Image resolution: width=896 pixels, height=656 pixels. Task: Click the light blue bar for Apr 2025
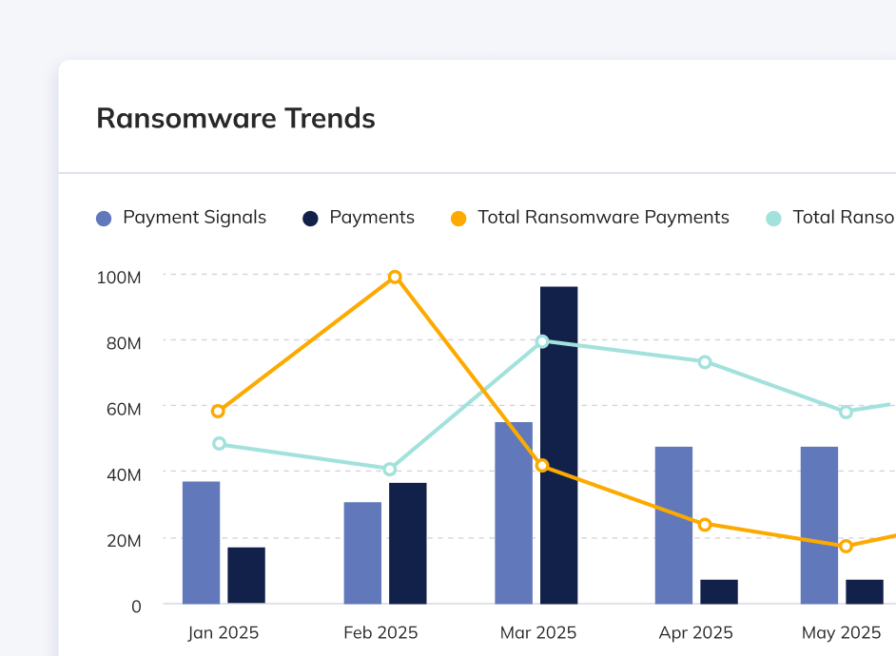[x=673, y=525]
